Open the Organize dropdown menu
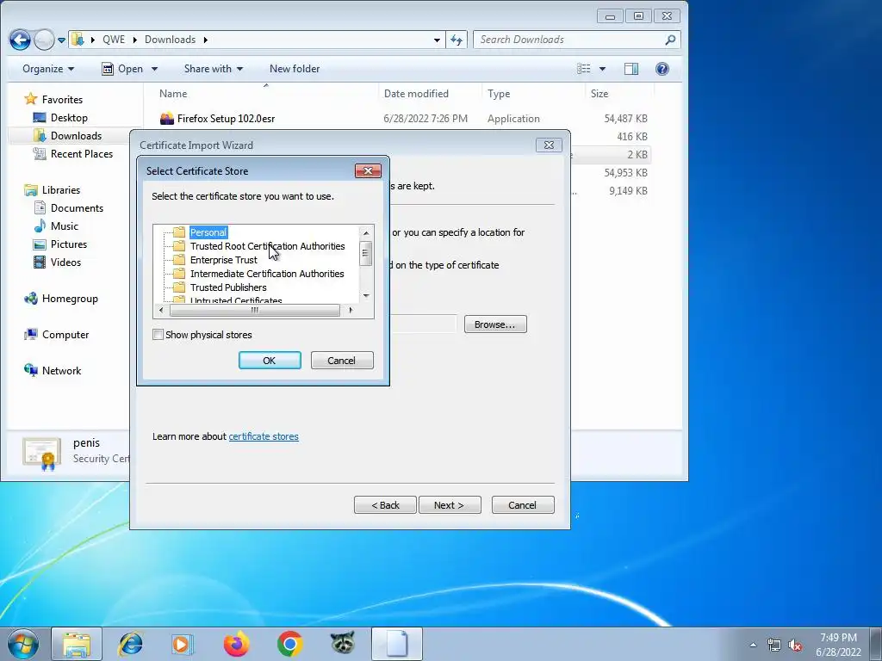882x661 pixels. [48, 69]
